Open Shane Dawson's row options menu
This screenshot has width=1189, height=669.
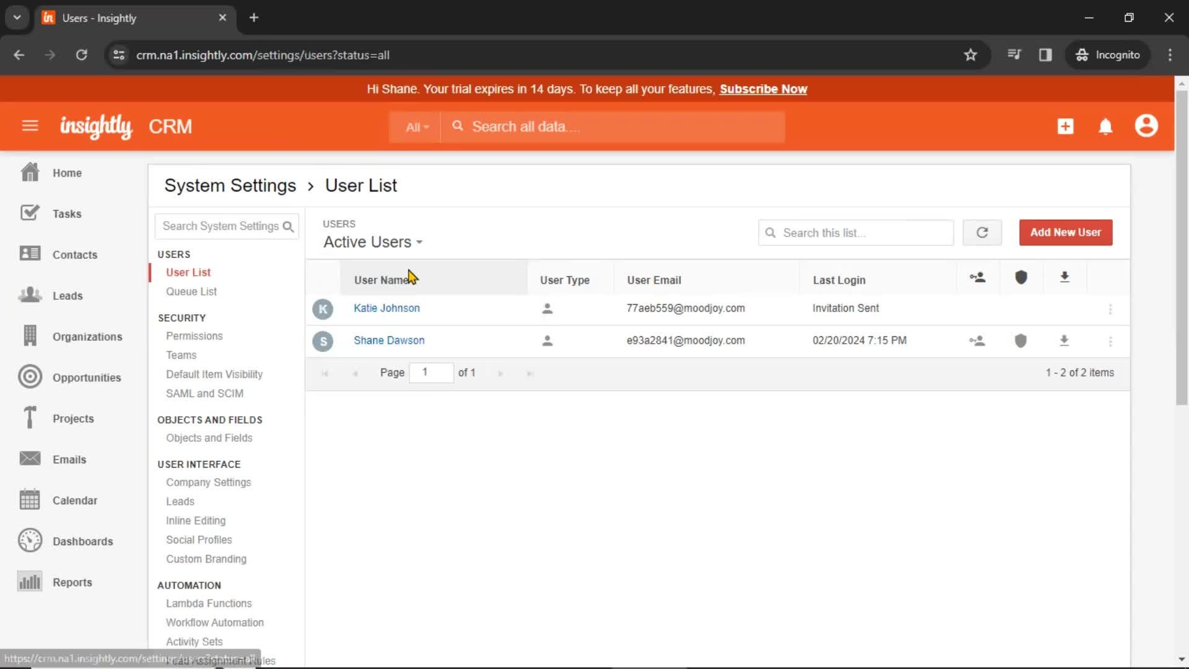click(x=1110, y=341)
